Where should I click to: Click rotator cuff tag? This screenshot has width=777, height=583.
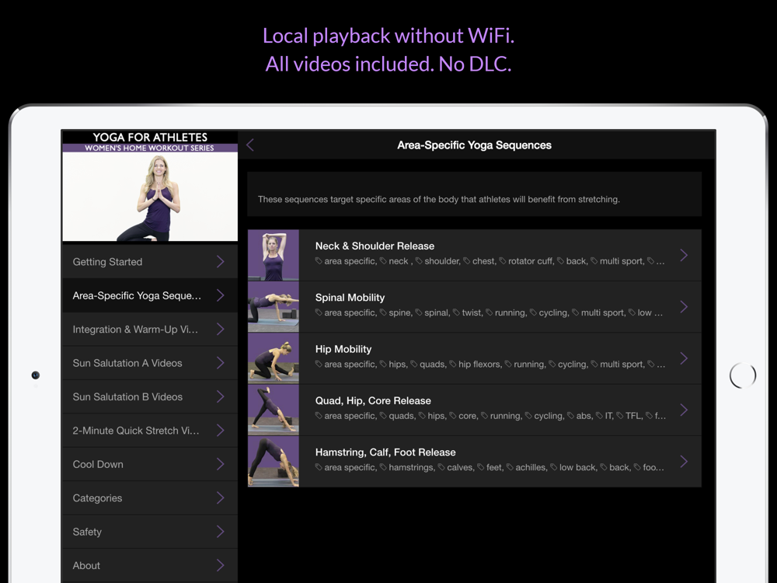(x=526, y=261)
